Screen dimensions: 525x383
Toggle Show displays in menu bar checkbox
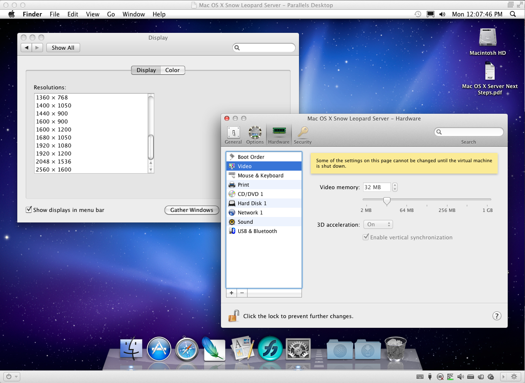[29, 210]
